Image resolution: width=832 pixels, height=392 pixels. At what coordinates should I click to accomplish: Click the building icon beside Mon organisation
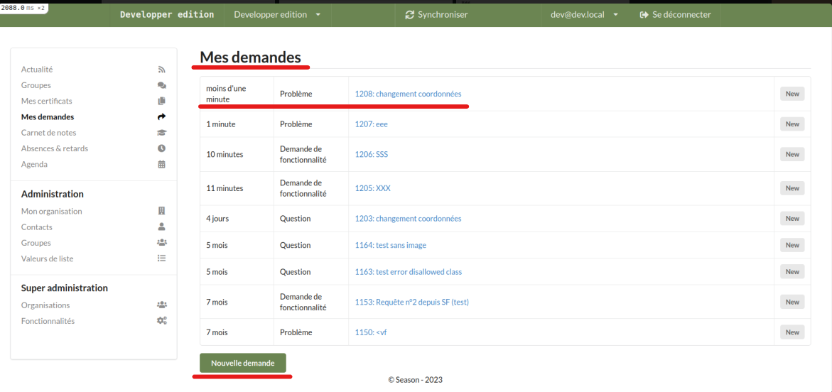pos(161,211)
